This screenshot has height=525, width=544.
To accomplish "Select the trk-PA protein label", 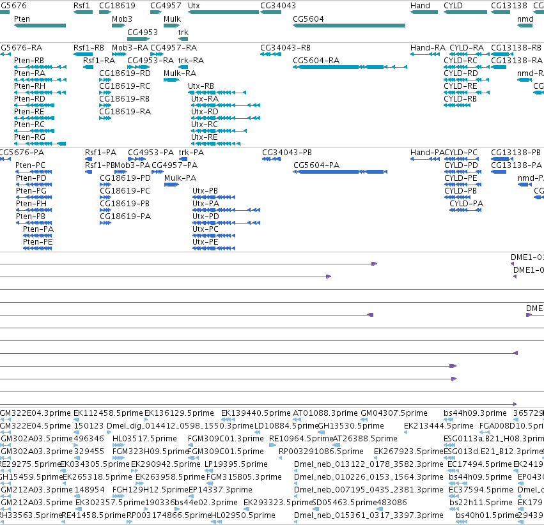I will click(191, 153).
